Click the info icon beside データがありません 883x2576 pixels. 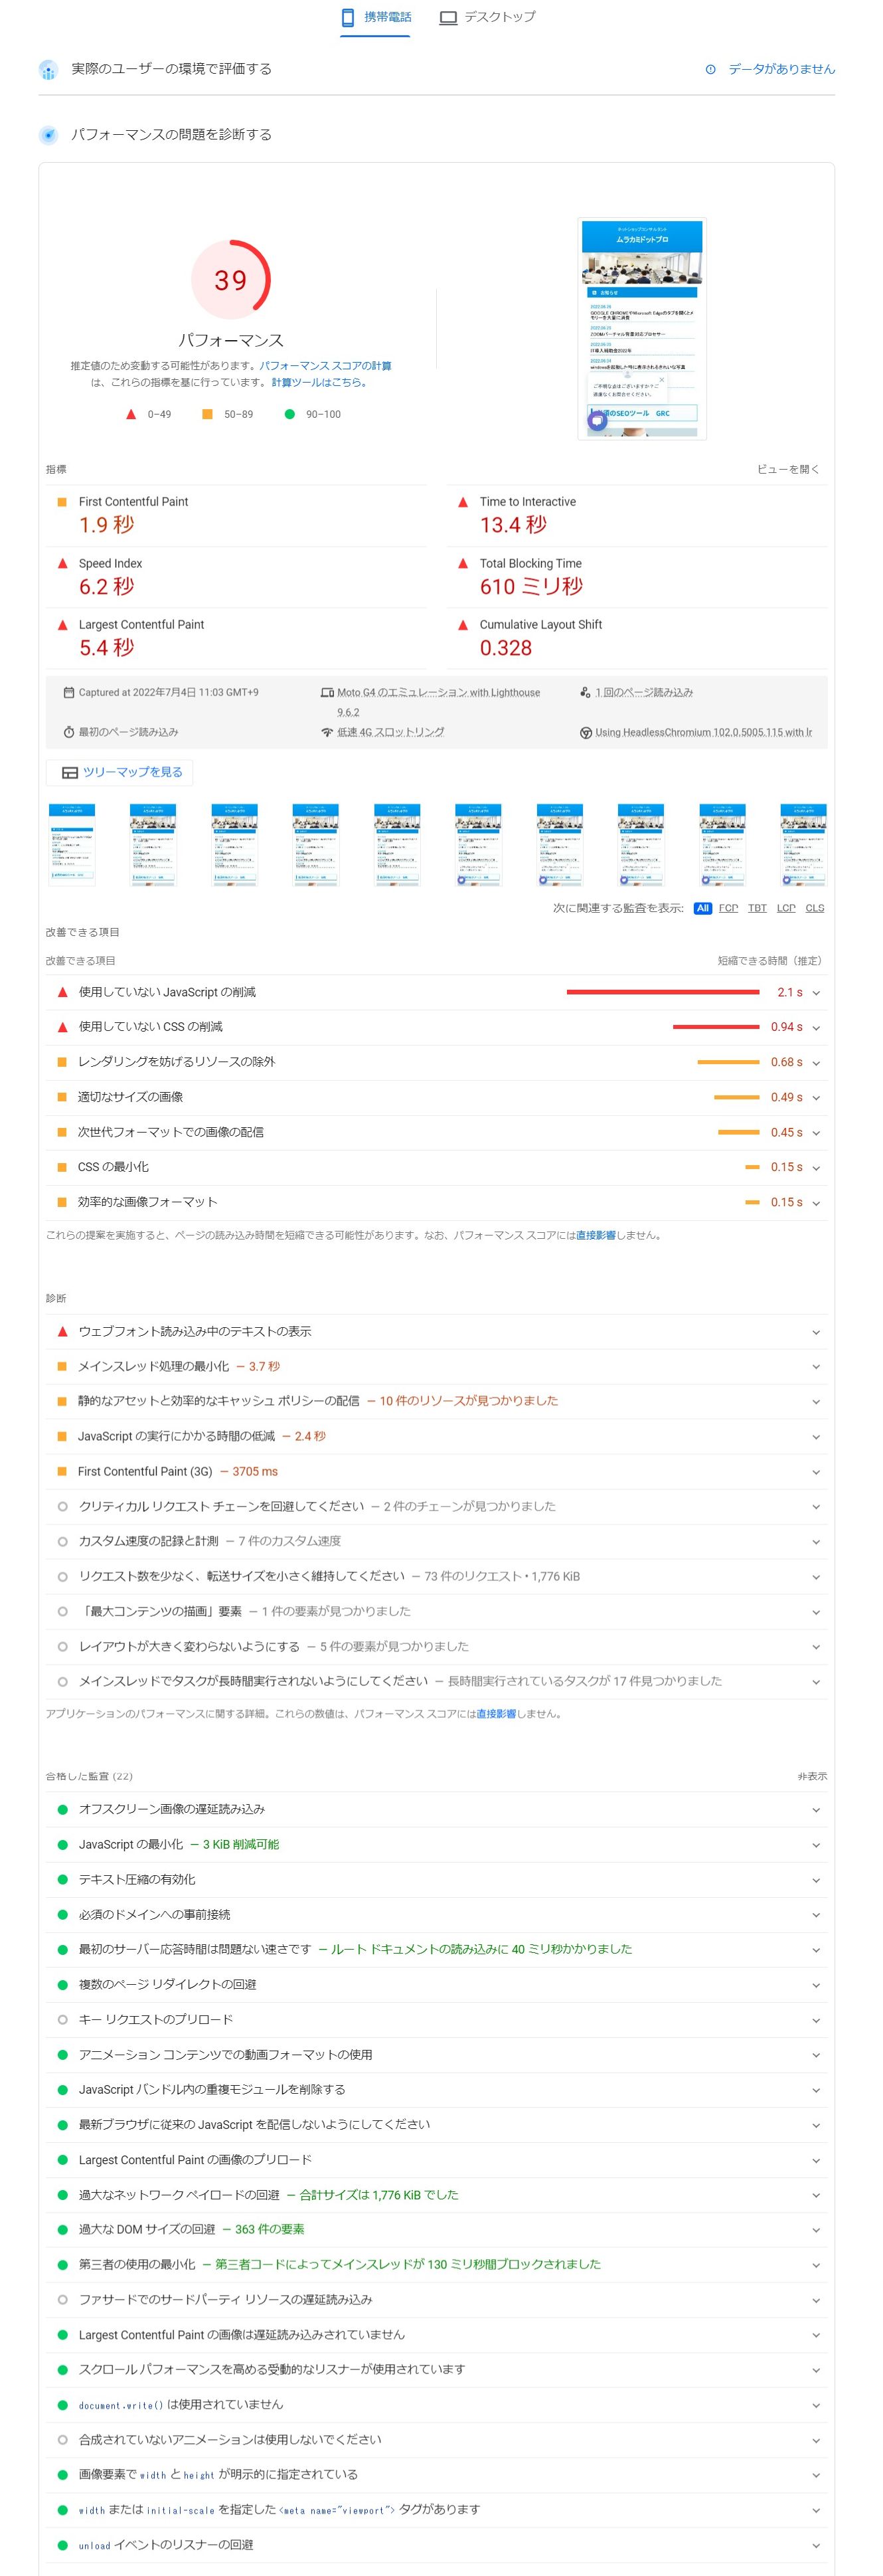(711, 69)
